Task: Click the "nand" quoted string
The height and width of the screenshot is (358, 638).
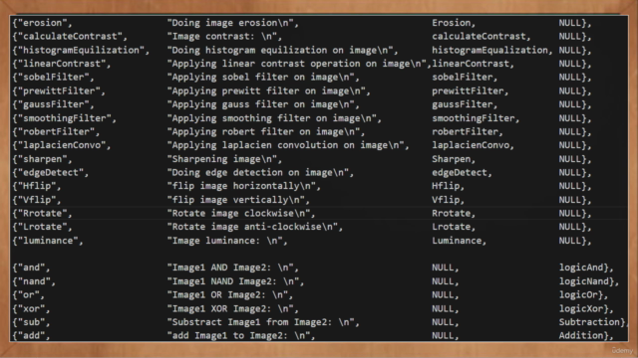Action: [x=34, y=281]
